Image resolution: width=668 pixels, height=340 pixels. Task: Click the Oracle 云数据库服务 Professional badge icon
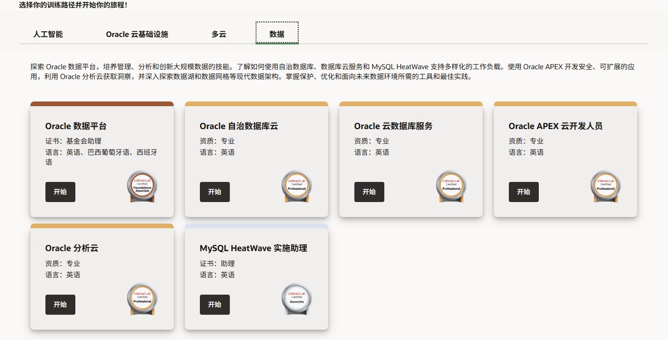[451, 187]
